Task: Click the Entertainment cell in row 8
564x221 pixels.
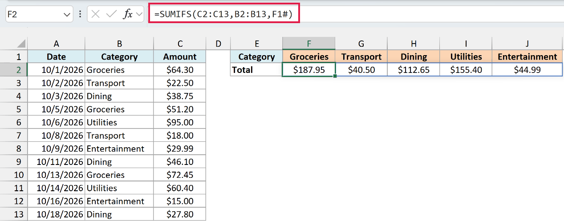Action: [119, 149]
